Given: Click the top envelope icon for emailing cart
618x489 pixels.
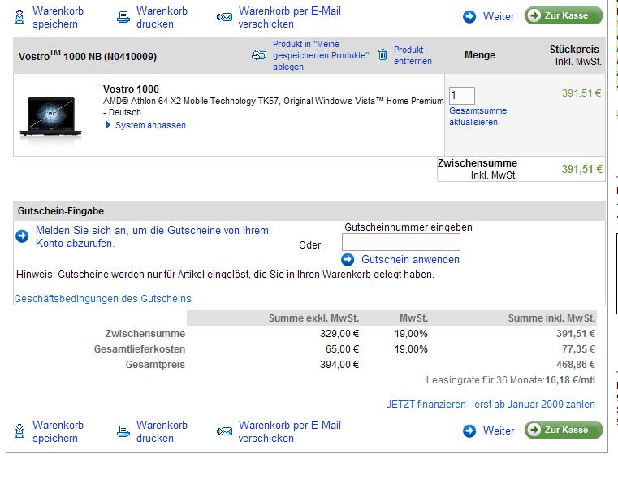Looking at the screenshot, I should click(x=225, y=17).
